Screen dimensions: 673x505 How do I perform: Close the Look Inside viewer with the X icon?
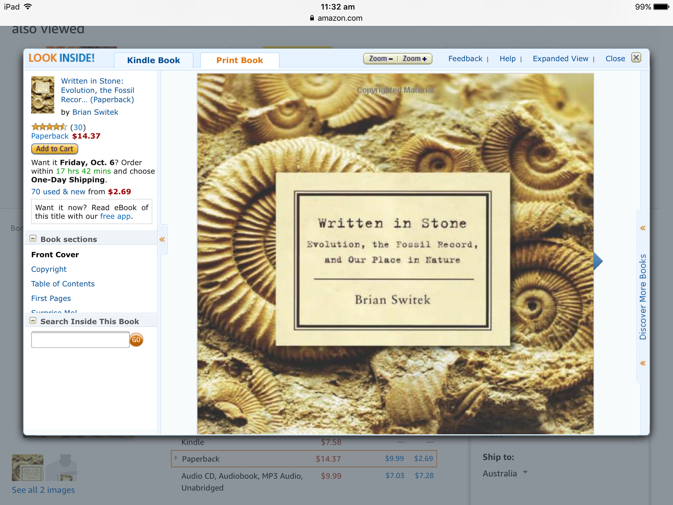(636, 58)
